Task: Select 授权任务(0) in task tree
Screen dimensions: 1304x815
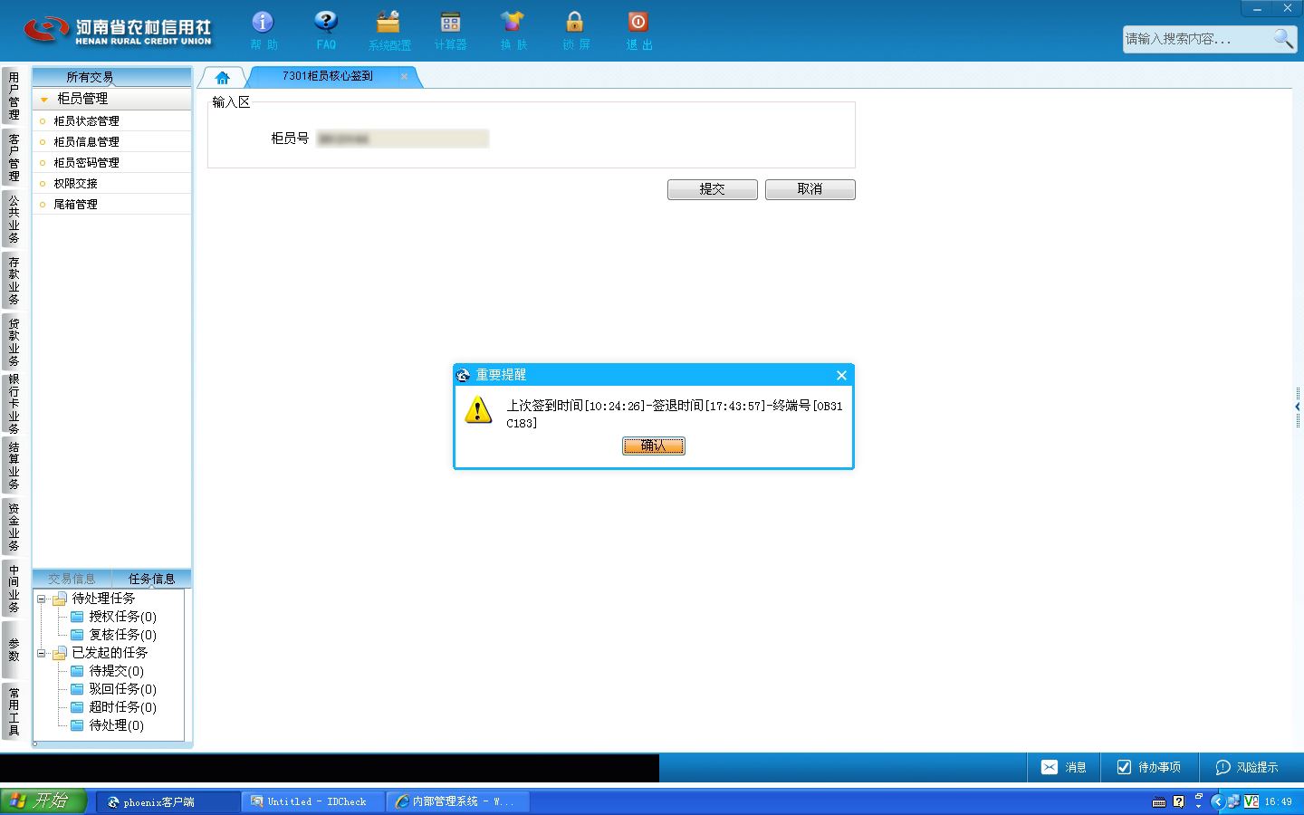Action: (122, 617)
